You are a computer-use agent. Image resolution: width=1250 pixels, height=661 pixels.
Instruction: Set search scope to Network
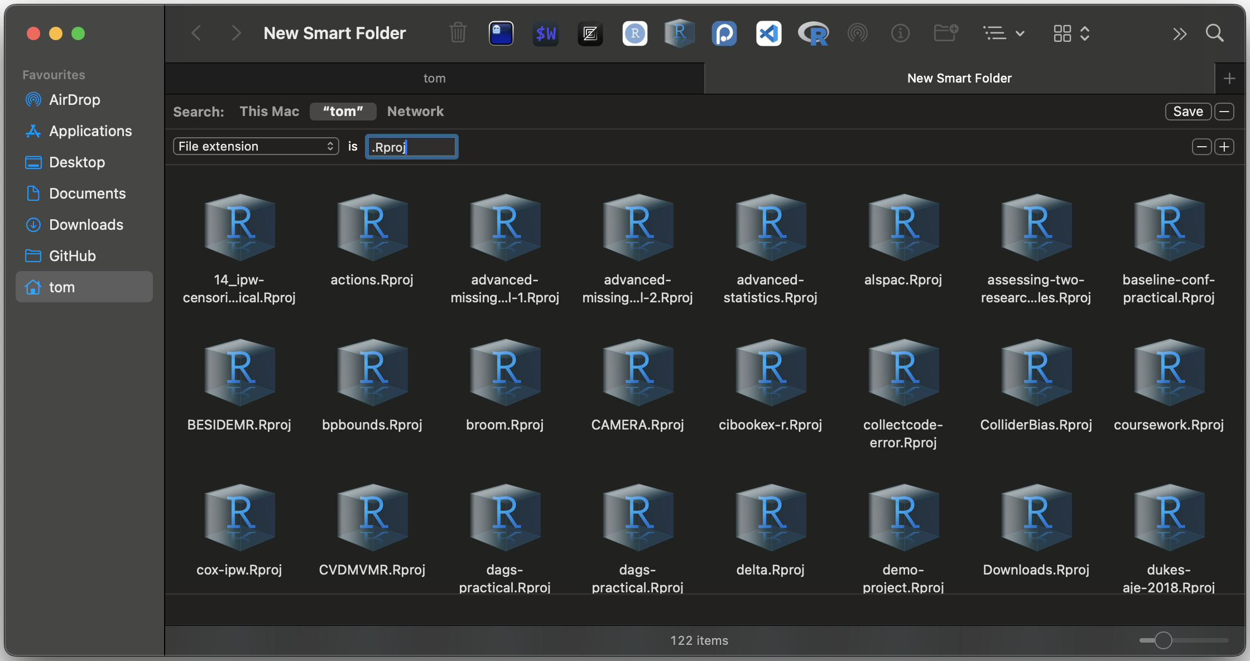[415, 112]
